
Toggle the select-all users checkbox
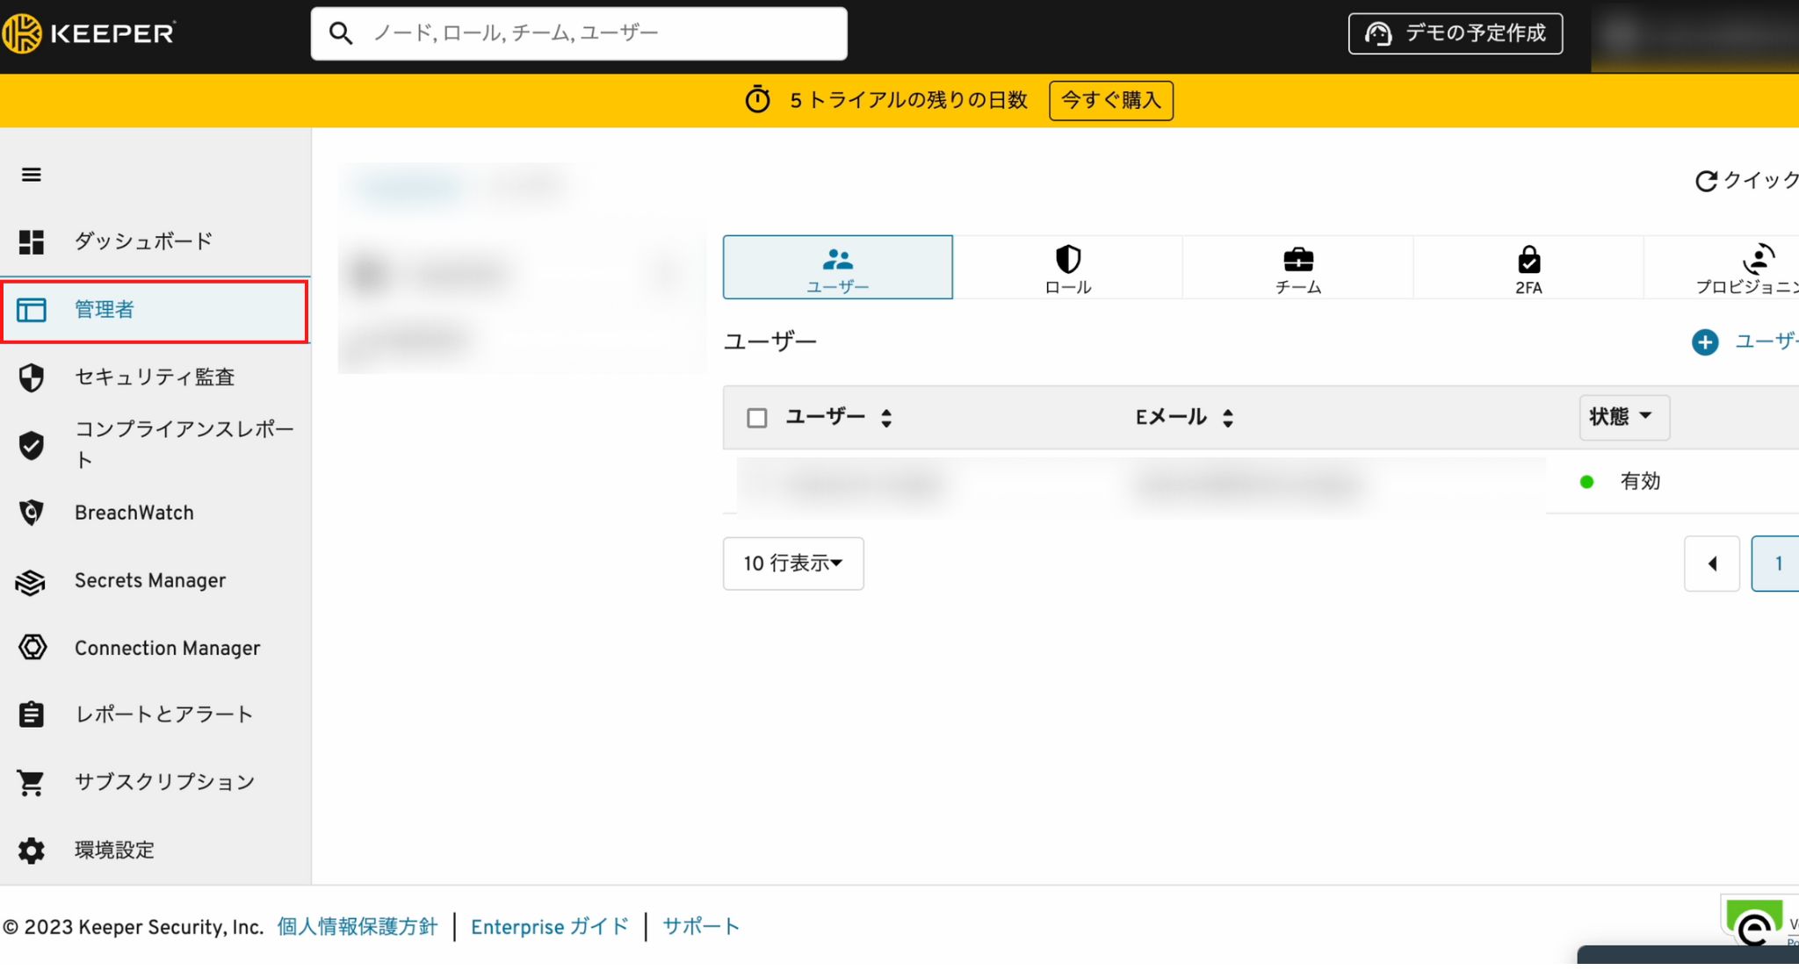[x=757, y=418]
